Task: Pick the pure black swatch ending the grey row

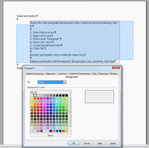Action: click(67, 95)
